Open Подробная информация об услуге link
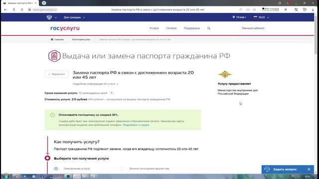The height and width of the screenshot is (179, 319). point(95,84)
